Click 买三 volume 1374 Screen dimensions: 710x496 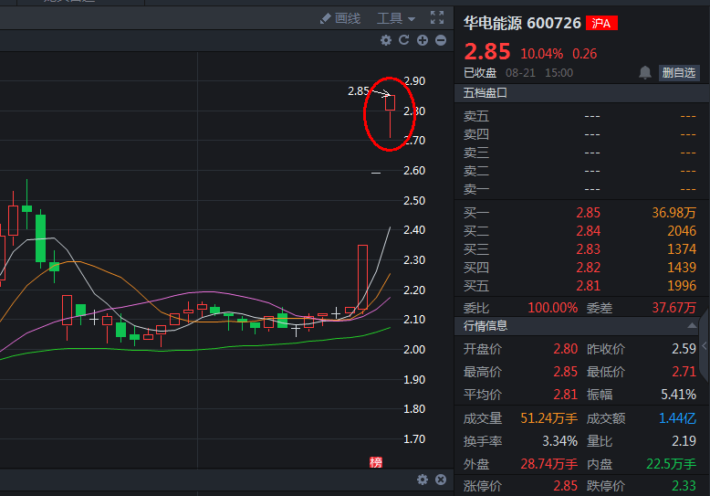682,248
